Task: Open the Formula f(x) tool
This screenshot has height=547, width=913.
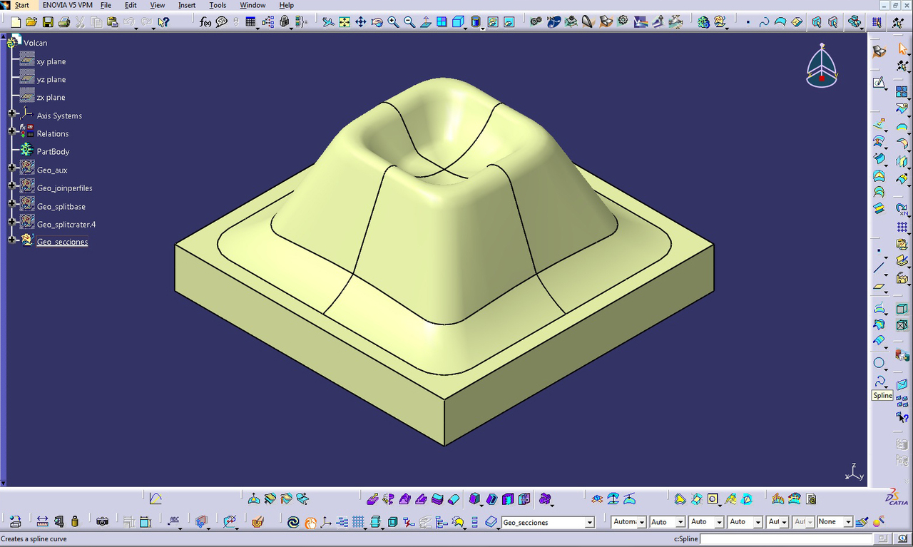Action: [205, 22]
